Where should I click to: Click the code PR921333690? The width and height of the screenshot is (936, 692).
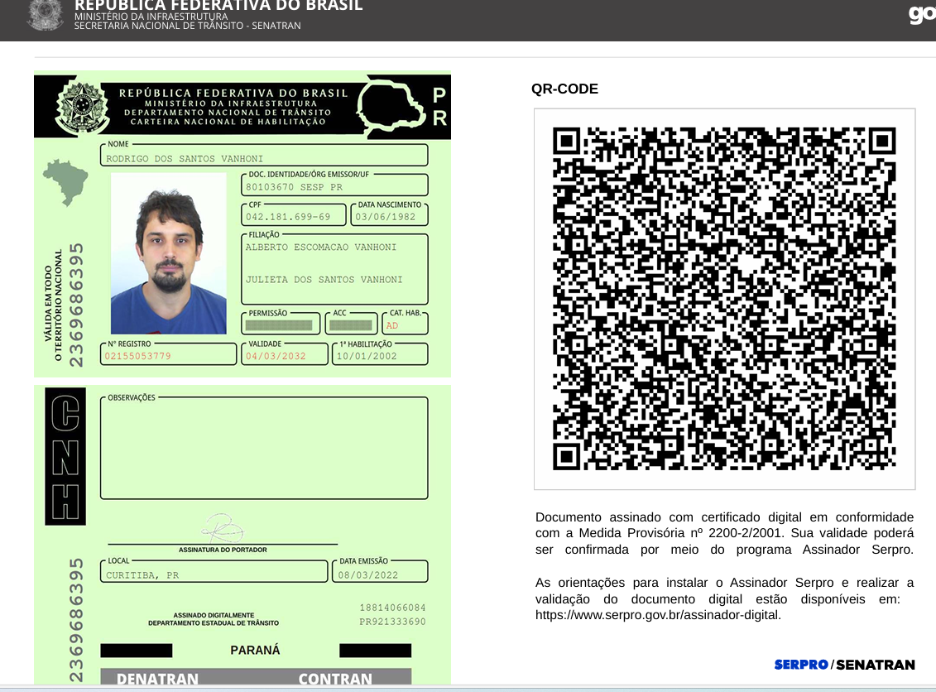pos(393,622)
